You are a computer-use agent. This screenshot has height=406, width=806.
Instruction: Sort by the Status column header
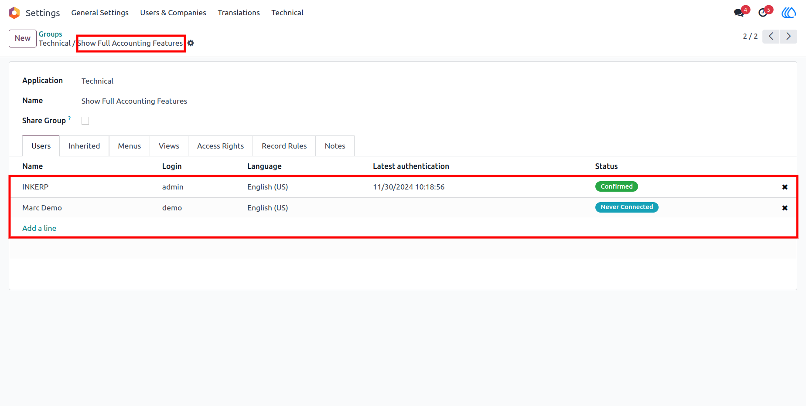[x=606, y=166]
